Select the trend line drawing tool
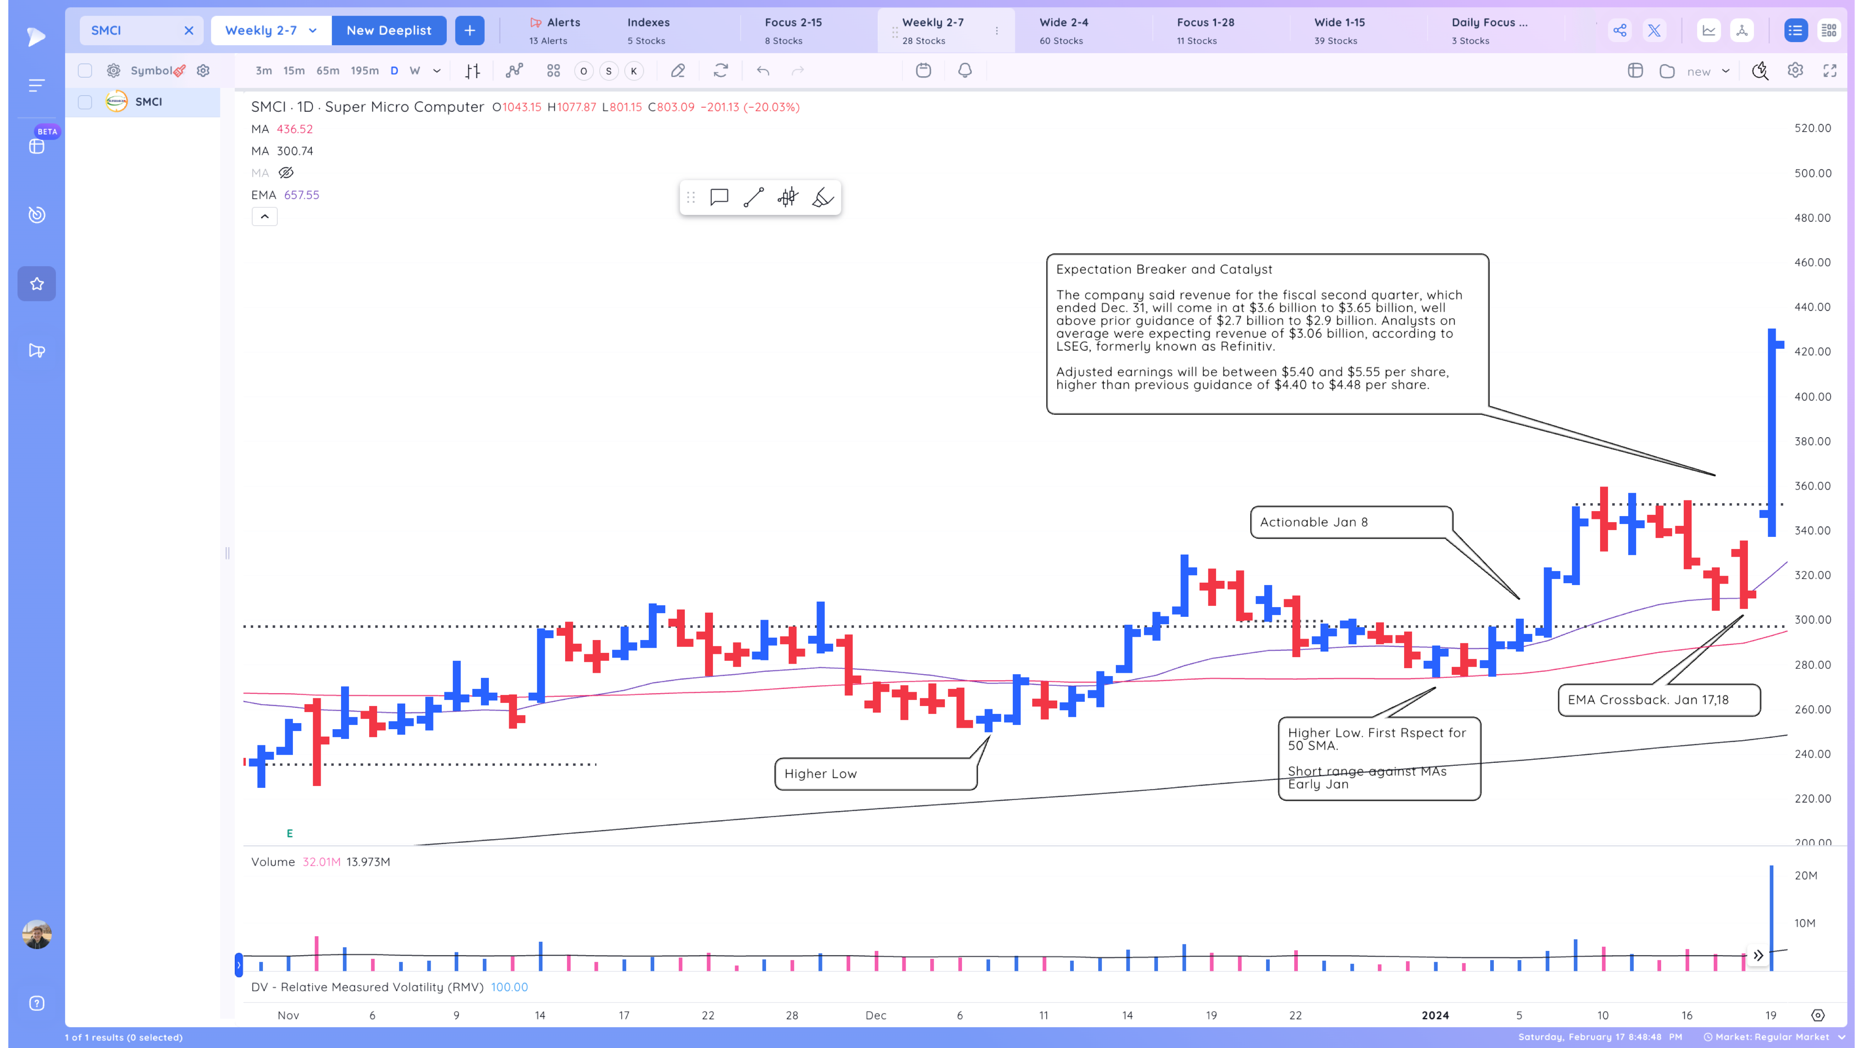 (x=754, y=197)
